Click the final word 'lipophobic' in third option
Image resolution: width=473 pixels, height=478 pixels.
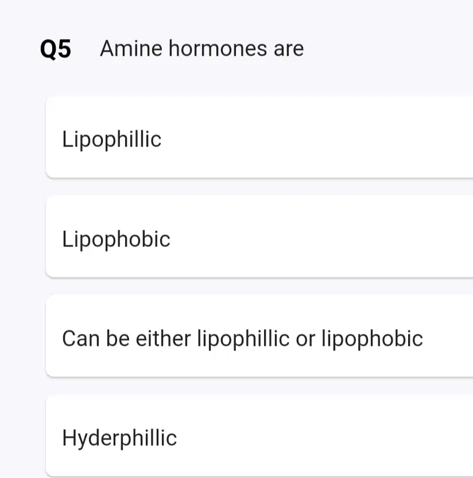click(x=372, y=339)
